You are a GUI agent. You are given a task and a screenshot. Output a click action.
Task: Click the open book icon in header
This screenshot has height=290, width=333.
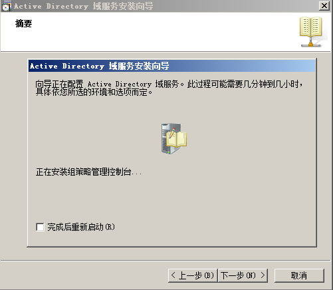(x=311, y=27)
